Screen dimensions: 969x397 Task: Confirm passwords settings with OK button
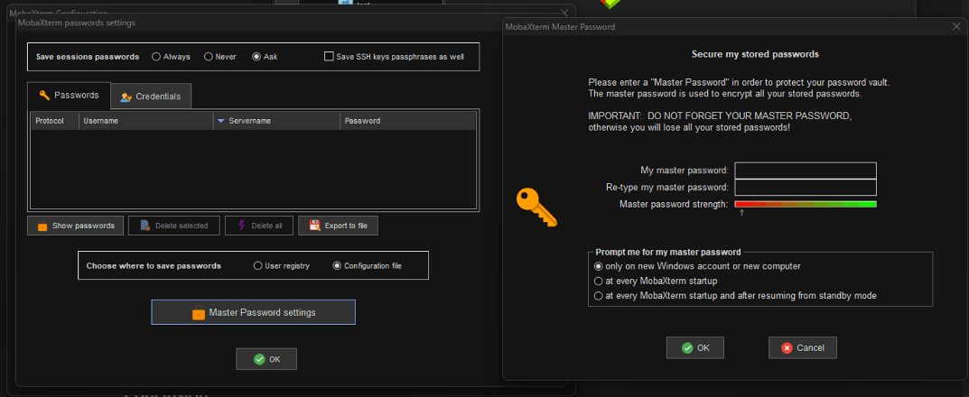coord(266,359)
